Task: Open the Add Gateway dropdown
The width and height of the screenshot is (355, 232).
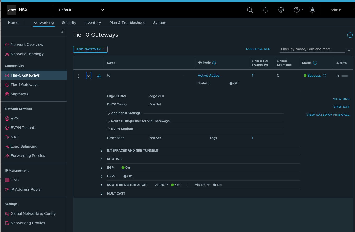Action: click(90, 49)
